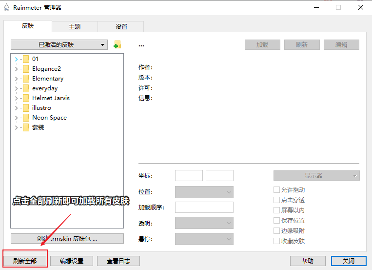Toggle the 允许拖动 checkbox
Viewport: 372px width, 270px height.
[x=276, y=189]
